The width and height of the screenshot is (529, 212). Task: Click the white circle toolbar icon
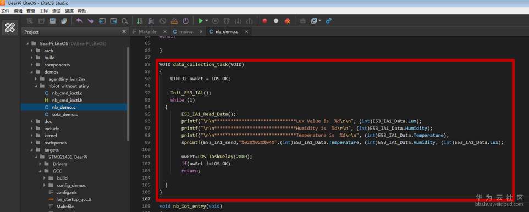point(276,21)
